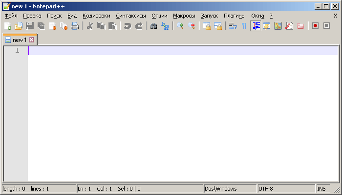Viewport: 342px width, 195px height.
Task: Open the Document Map icon
Action: coord(278,26)
